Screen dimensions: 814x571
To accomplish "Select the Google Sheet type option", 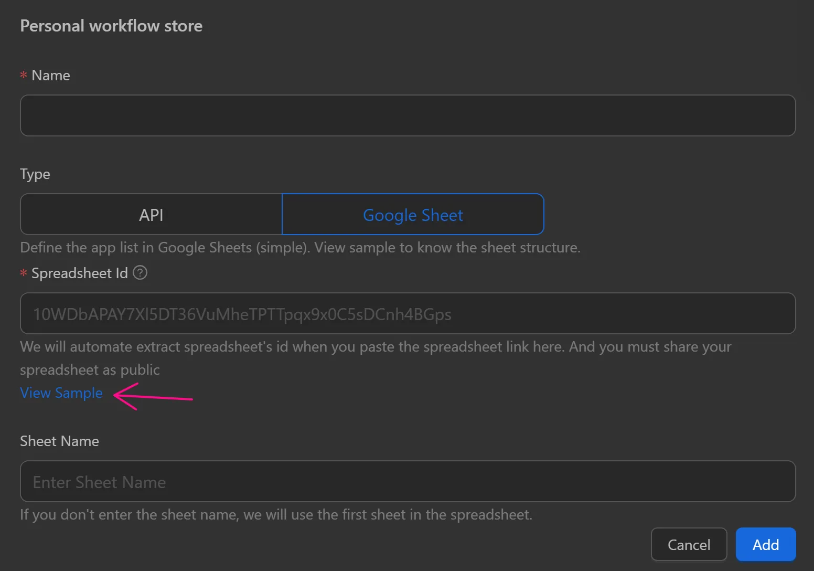I will [413, 214].
